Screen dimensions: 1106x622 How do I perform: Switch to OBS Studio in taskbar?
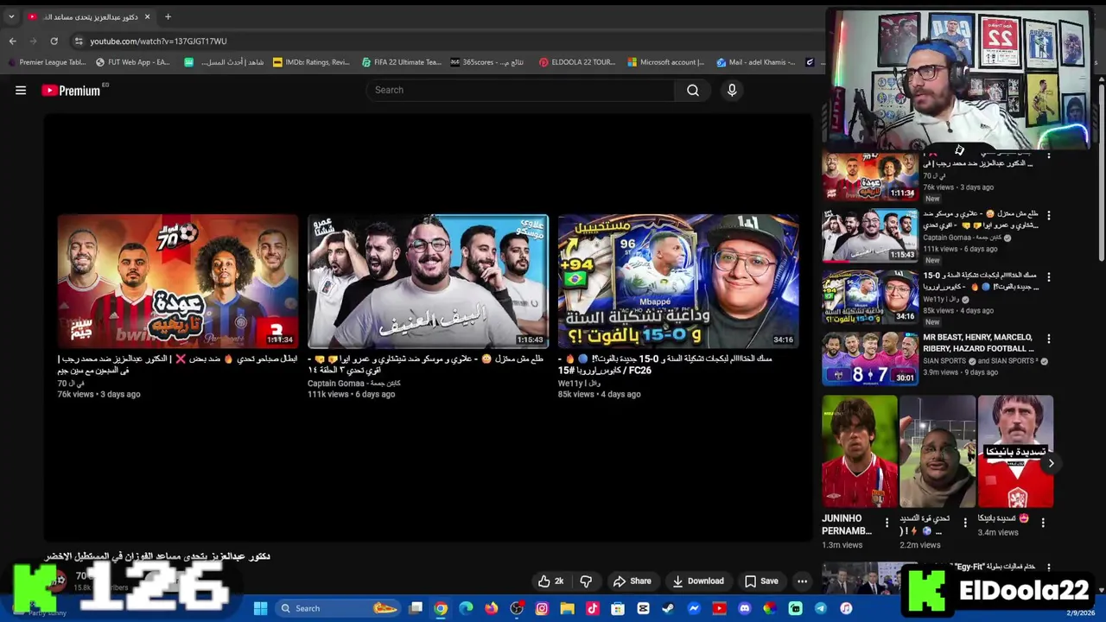point(517,608)
